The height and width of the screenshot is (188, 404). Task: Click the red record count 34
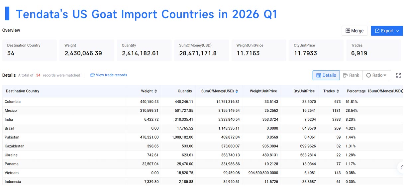[38, 75]
